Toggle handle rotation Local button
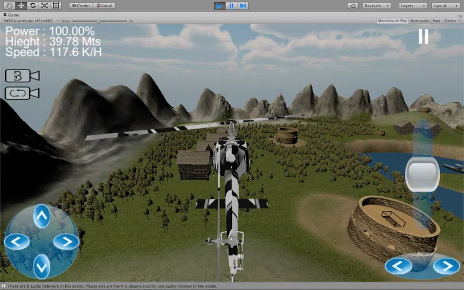This screenshot has width=464, height=290. tap(104, 5)
